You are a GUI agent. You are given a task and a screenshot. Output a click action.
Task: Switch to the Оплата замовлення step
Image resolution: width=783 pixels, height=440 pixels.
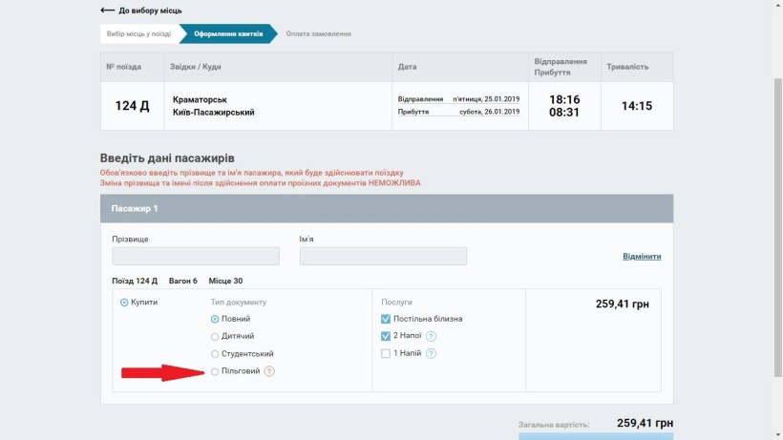point(319,33)
